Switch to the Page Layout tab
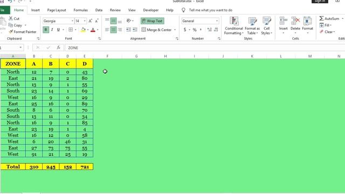Screen dimensions: 345x194 (x=57, y=10)
